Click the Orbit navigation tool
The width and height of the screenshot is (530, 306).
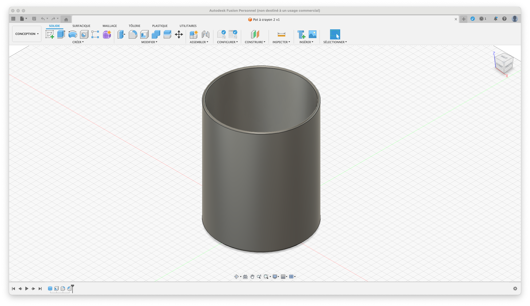236,277
